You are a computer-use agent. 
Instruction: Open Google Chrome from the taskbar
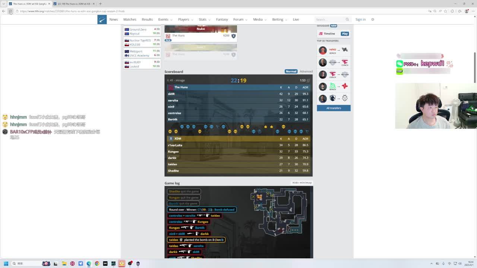[97, 264]
